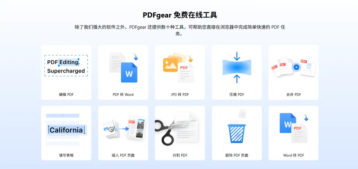Click the 编辑 PDF label
This screenshot has width=358, height=169.
click(x=66, y=95)
